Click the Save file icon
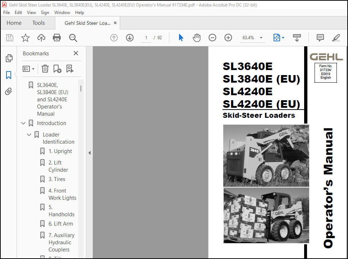Viewport: 348px width, 259px height. click(10, 38)
